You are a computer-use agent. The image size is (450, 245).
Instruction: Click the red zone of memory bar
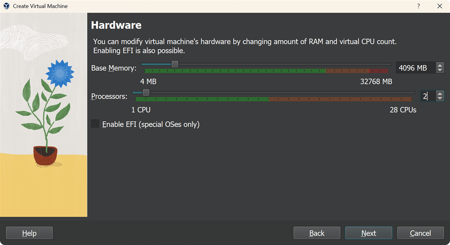[x=379, y=71]
